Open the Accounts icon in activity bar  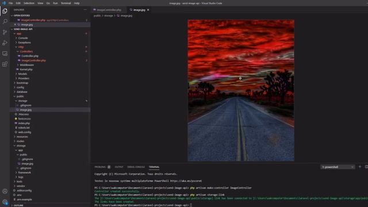(x=5, y=191)
